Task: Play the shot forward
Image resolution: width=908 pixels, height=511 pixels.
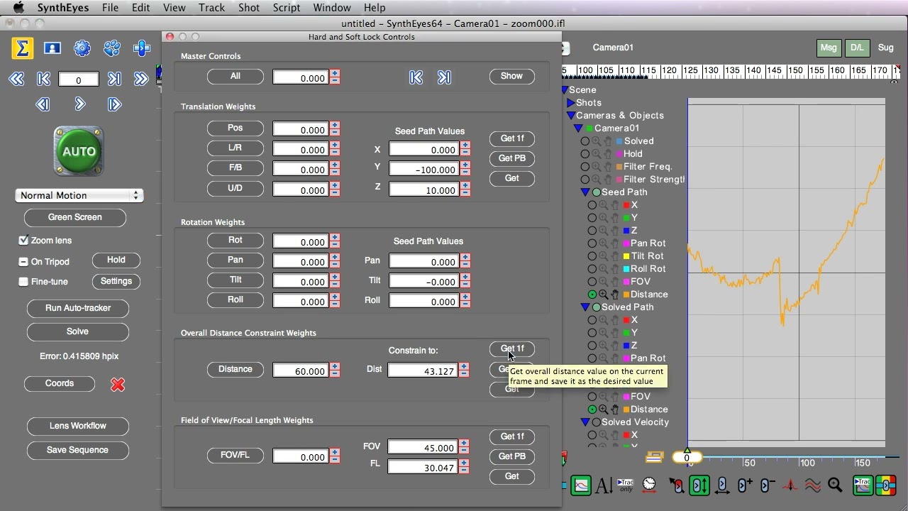Action: coord(79,104)
